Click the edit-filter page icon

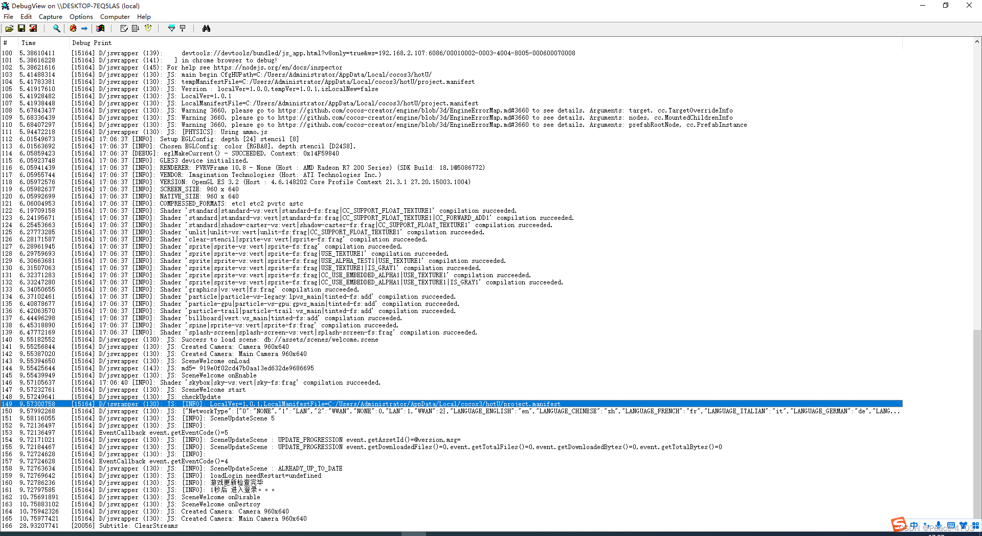[124, 28]
